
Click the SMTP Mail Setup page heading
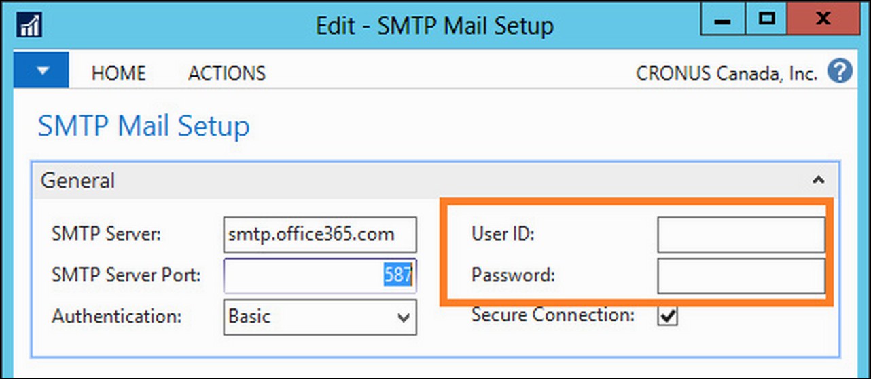[x=143, y=127]
